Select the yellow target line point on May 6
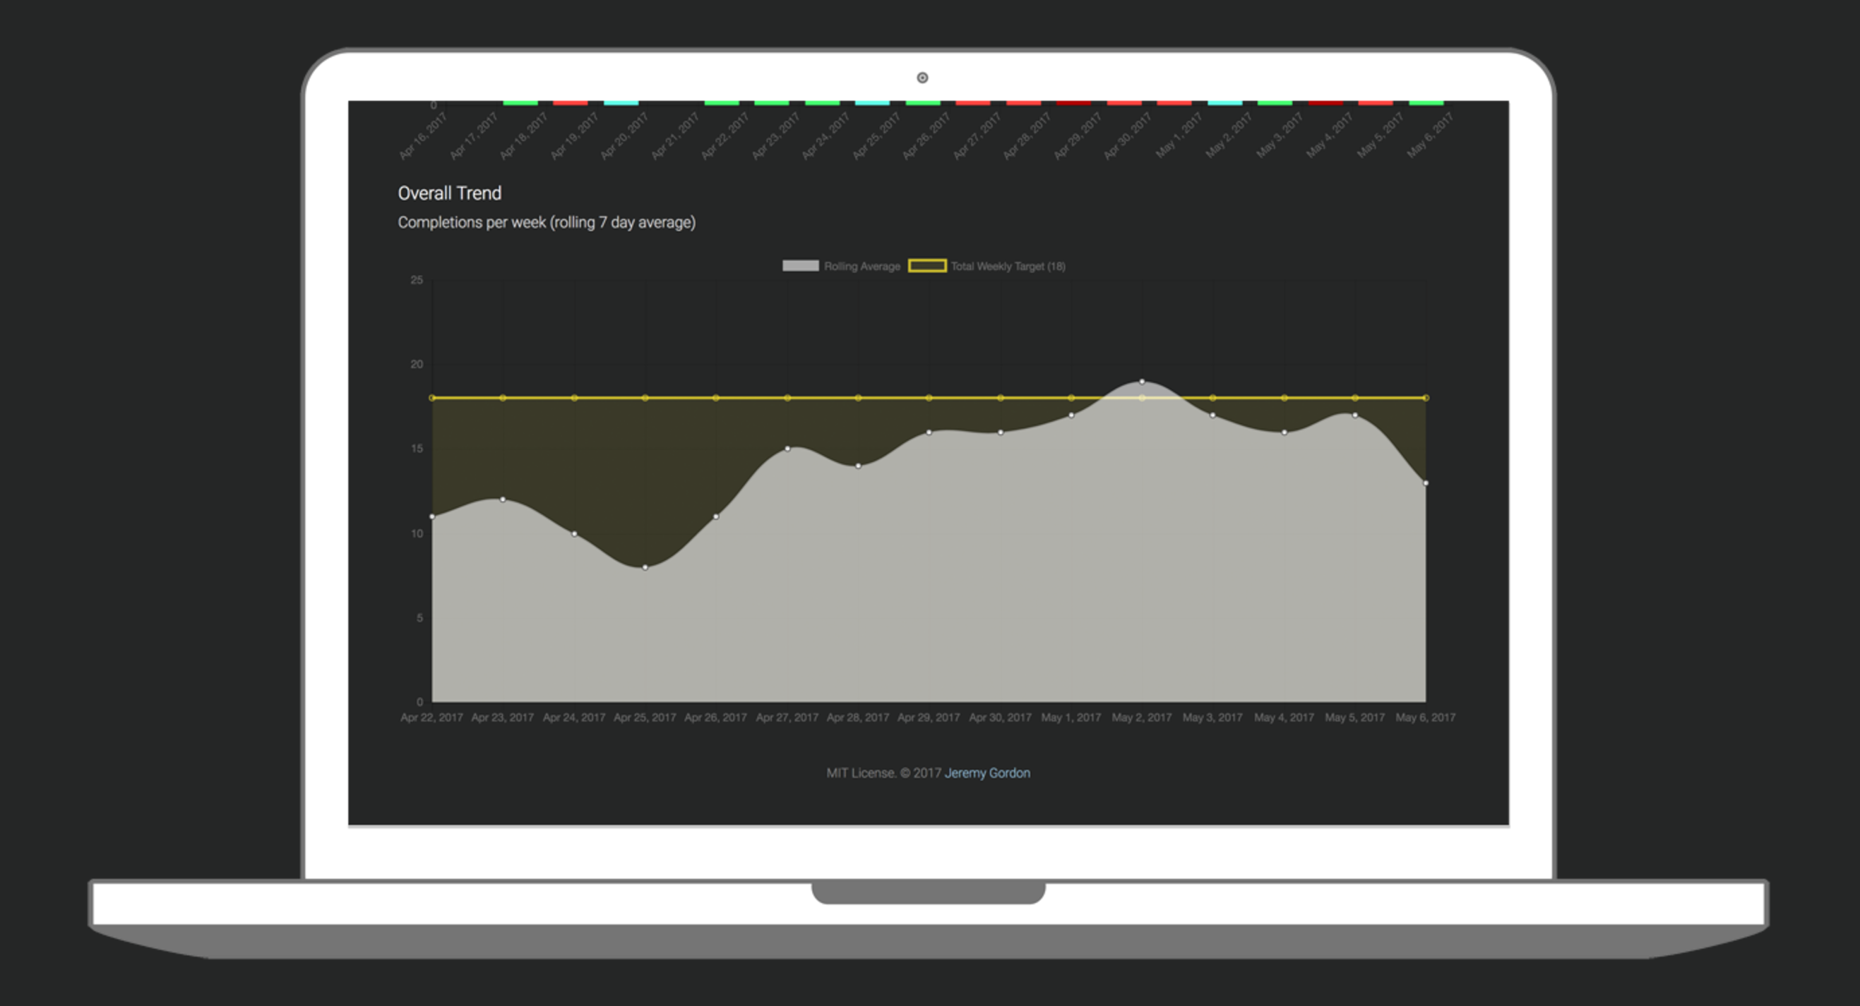Screen dimensions: 1860x1006 coord(1425,398)
